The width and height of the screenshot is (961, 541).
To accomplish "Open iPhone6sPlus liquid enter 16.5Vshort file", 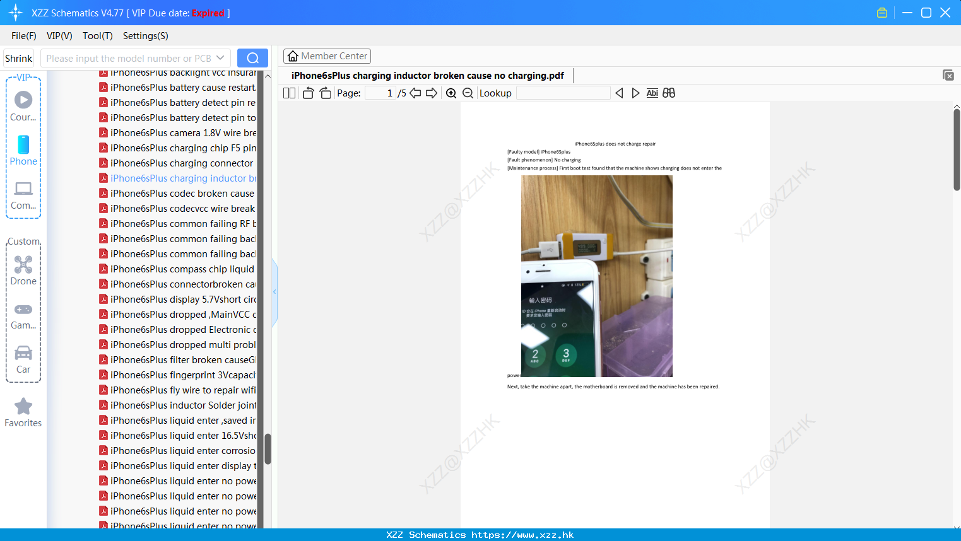I will 178,436.
